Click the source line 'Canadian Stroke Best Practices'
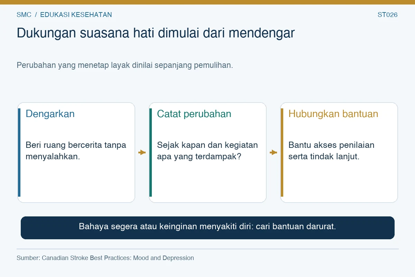Screen dimensions: 415x277 tap(105, 258)
